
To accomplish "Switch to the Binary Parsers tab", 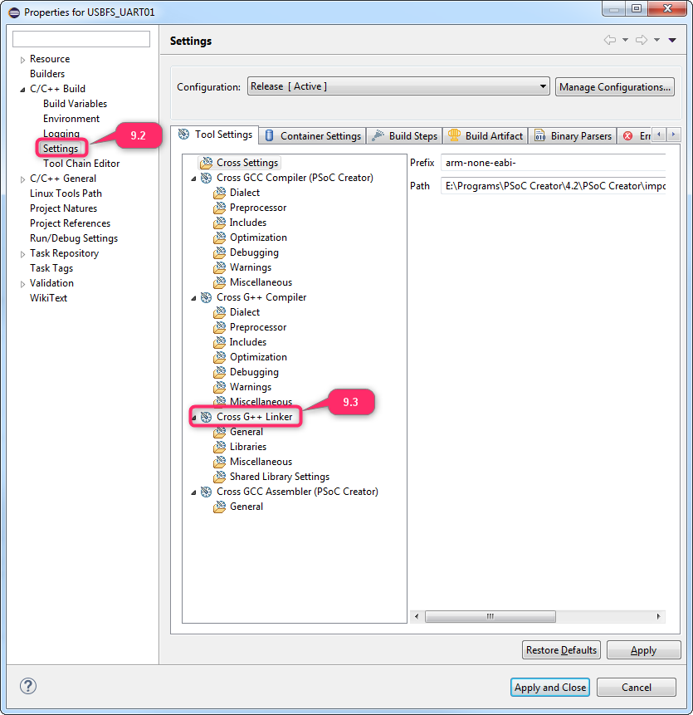I will 573,136.
